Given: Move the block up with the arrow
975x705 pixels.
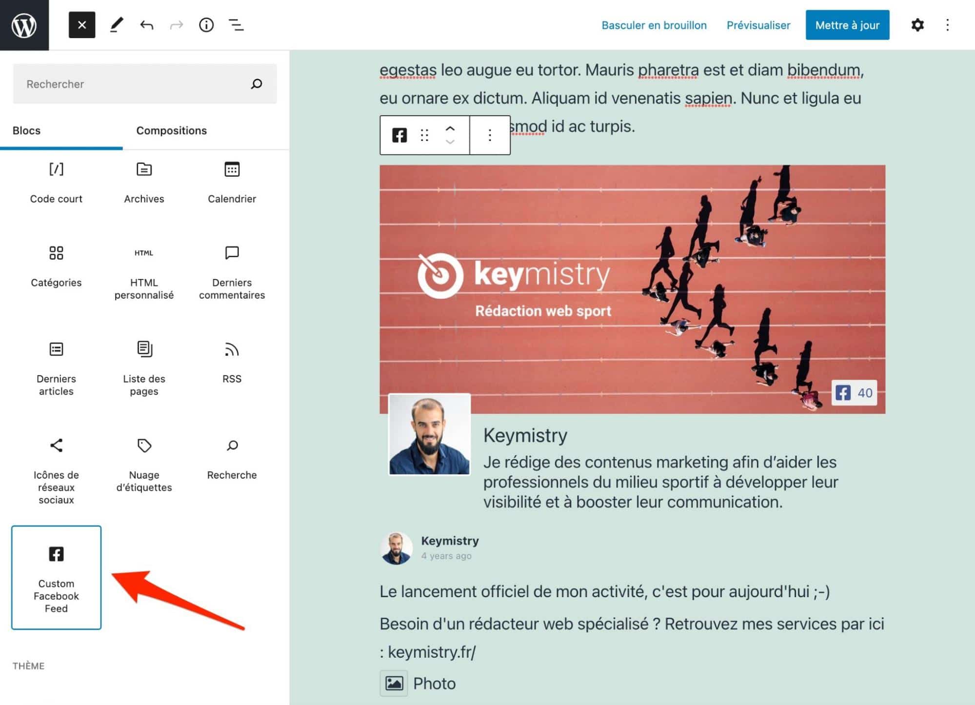Looking at the screenshot, I should click(x=450, y=128).
